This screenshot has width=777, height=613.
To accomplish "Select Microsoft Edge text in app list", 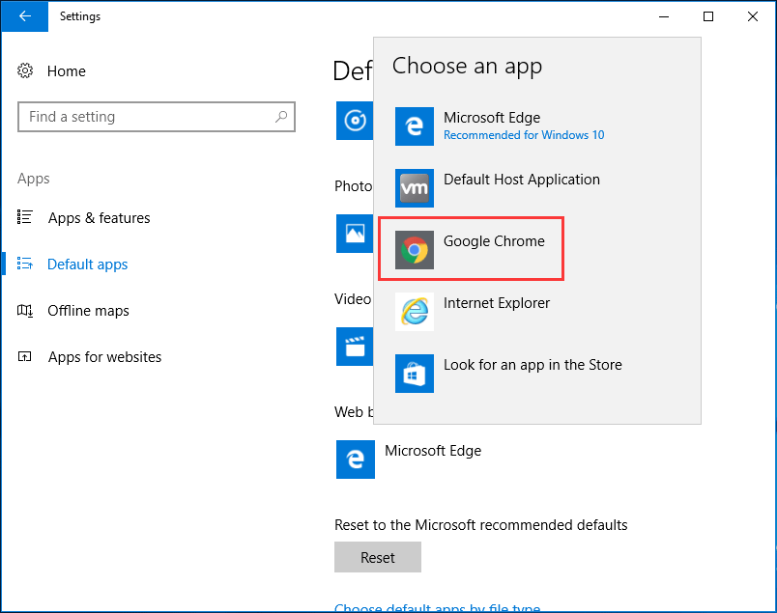I will coord(492,118).
